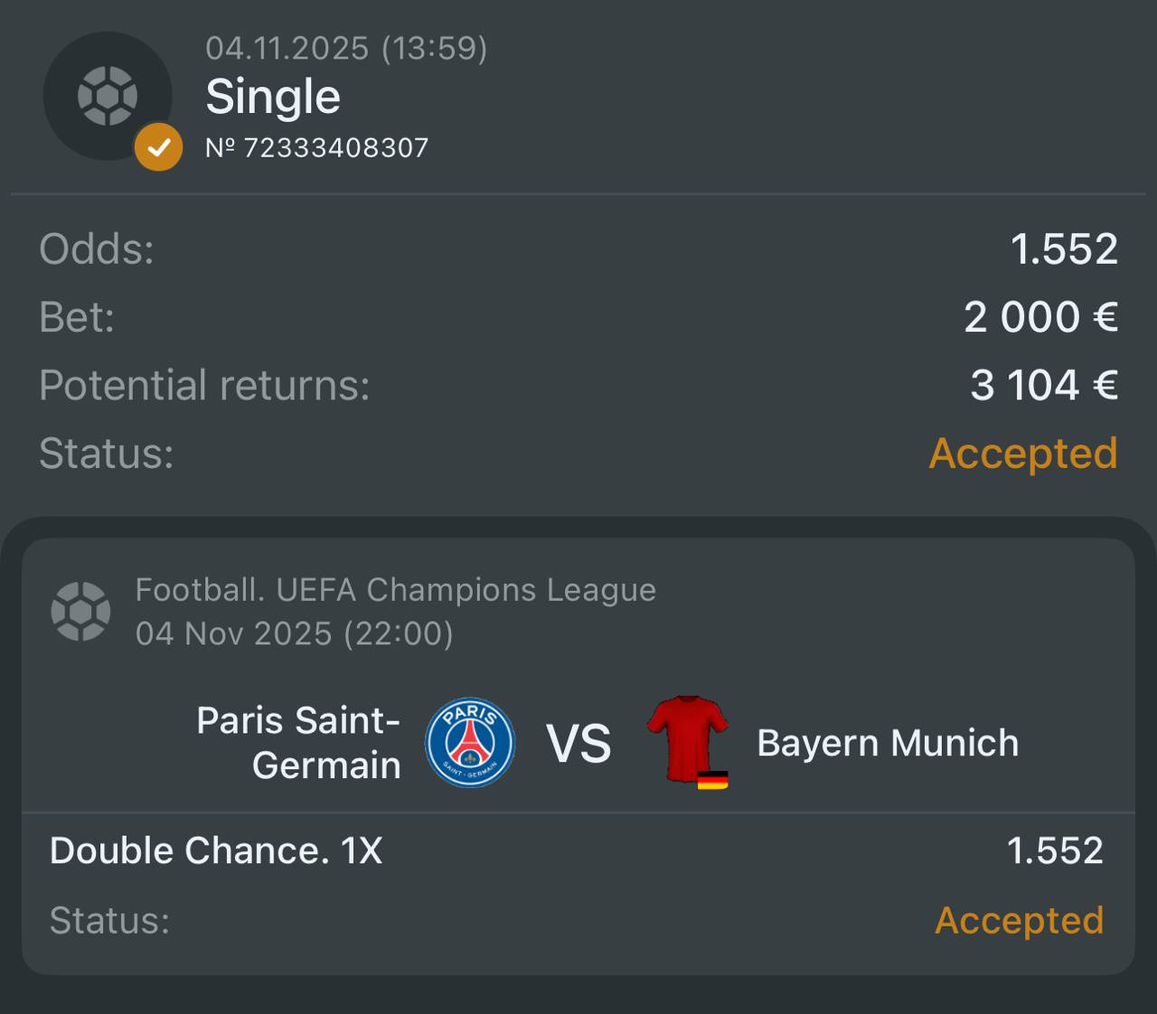Click the 3 104 € potential returns value
Screen dimensions: 1157x1014
tap(1044, 385)
